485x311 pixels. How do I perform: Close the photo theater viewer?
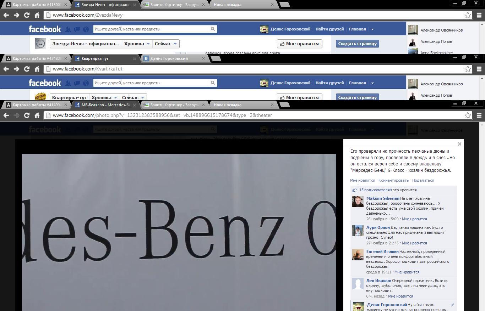point(459,144)
